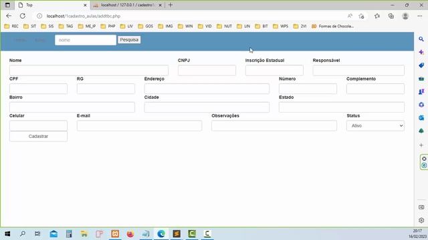The height and width of the screenshot is (240, 428).
Task: Focus the Observações input field
Action: point(274,126)
